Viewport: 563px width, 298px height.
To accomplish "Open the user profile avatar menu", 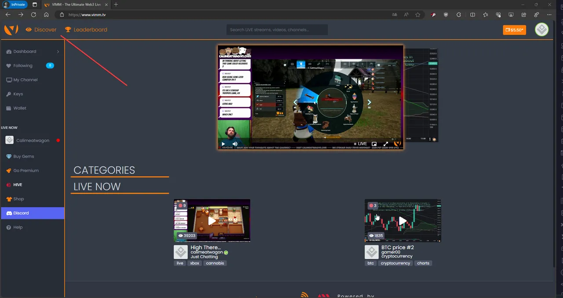I will click(542, 30).
